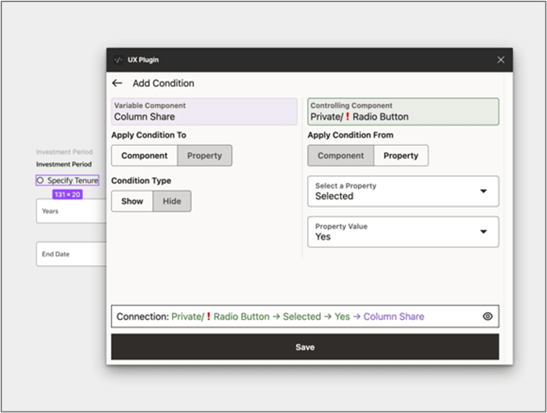Choose Show condition type
The height and width of the screenshot is (413, 547).
pyautogui.click(x=133, y=201)
